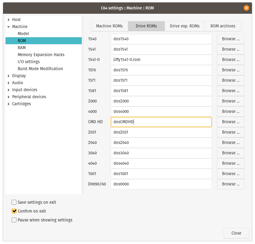Viewport: 255px width, 244px height.
Task: Click the dos2000 ROM input field
Action: [161, 101]
